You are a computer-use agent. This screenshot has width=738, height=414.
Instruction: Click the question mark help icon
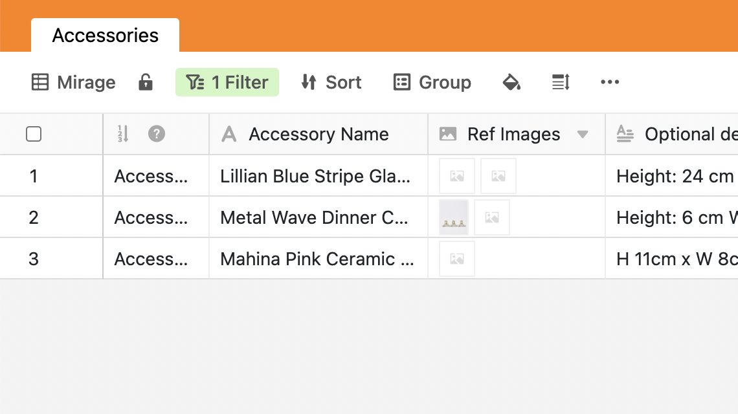pyautogui.click(x=157, y=134)
